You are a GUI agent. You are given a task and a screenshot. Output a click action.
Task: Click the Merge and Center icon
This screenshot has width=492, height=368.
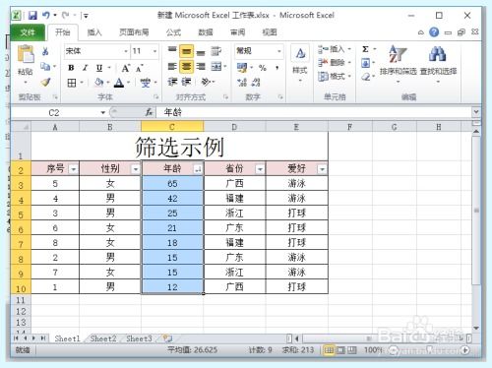pyautogui.click(x=216, y=67)
